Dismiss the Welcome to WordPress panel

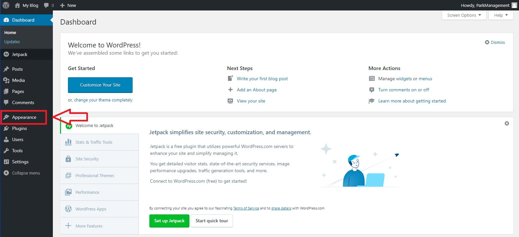click(495, 42)
